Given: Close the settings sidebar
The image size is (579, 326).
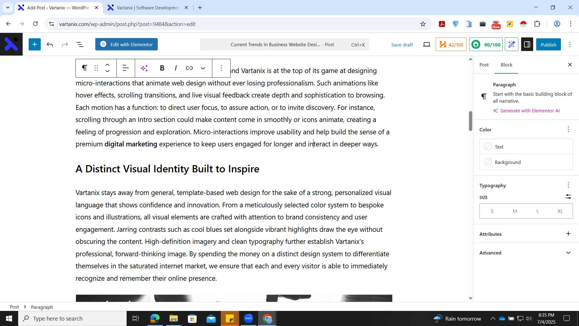Looking at the screenshot, I should (x=570, y=65).
